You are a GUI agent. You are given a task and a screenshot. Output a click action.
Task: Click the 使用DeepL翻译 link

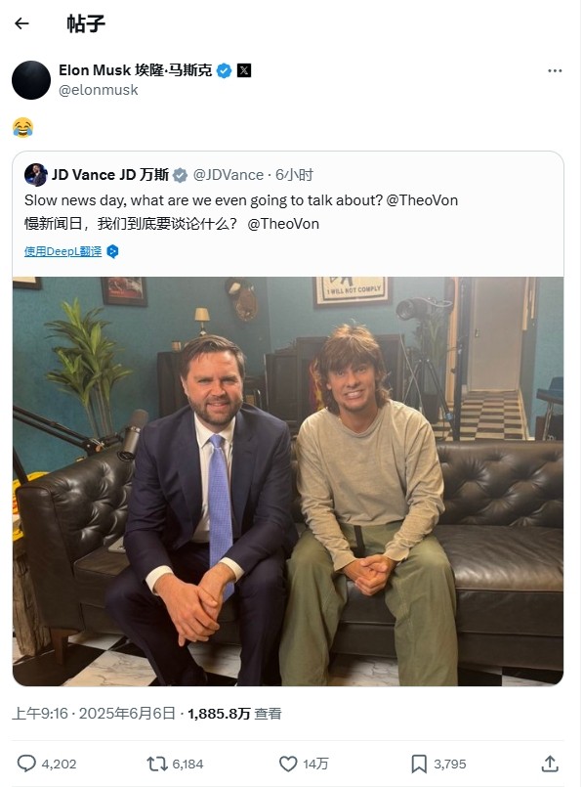(62, 251)
